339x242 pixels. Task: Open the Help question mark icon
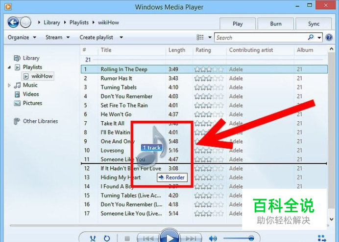click(x=329, y=37)
